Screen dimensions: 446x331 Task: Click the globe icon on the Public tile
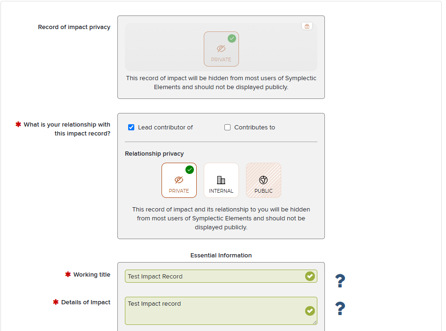[x=263, y=180]
